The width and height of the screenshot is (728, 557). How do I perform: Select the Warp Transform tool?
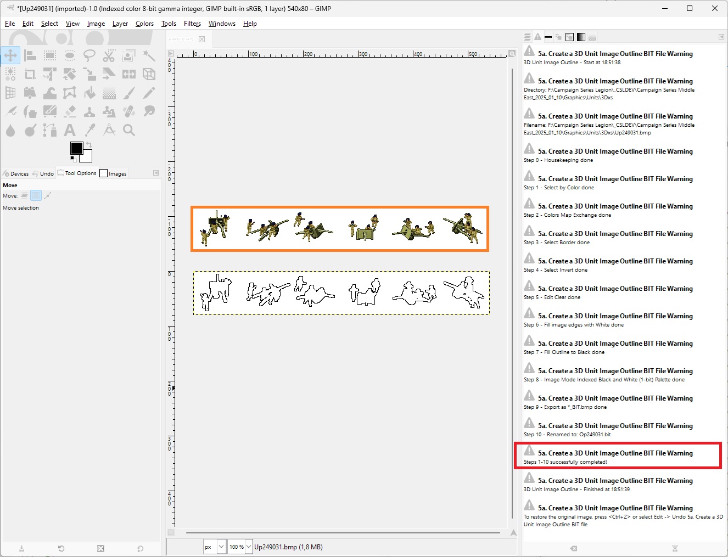tap(50, 93)
